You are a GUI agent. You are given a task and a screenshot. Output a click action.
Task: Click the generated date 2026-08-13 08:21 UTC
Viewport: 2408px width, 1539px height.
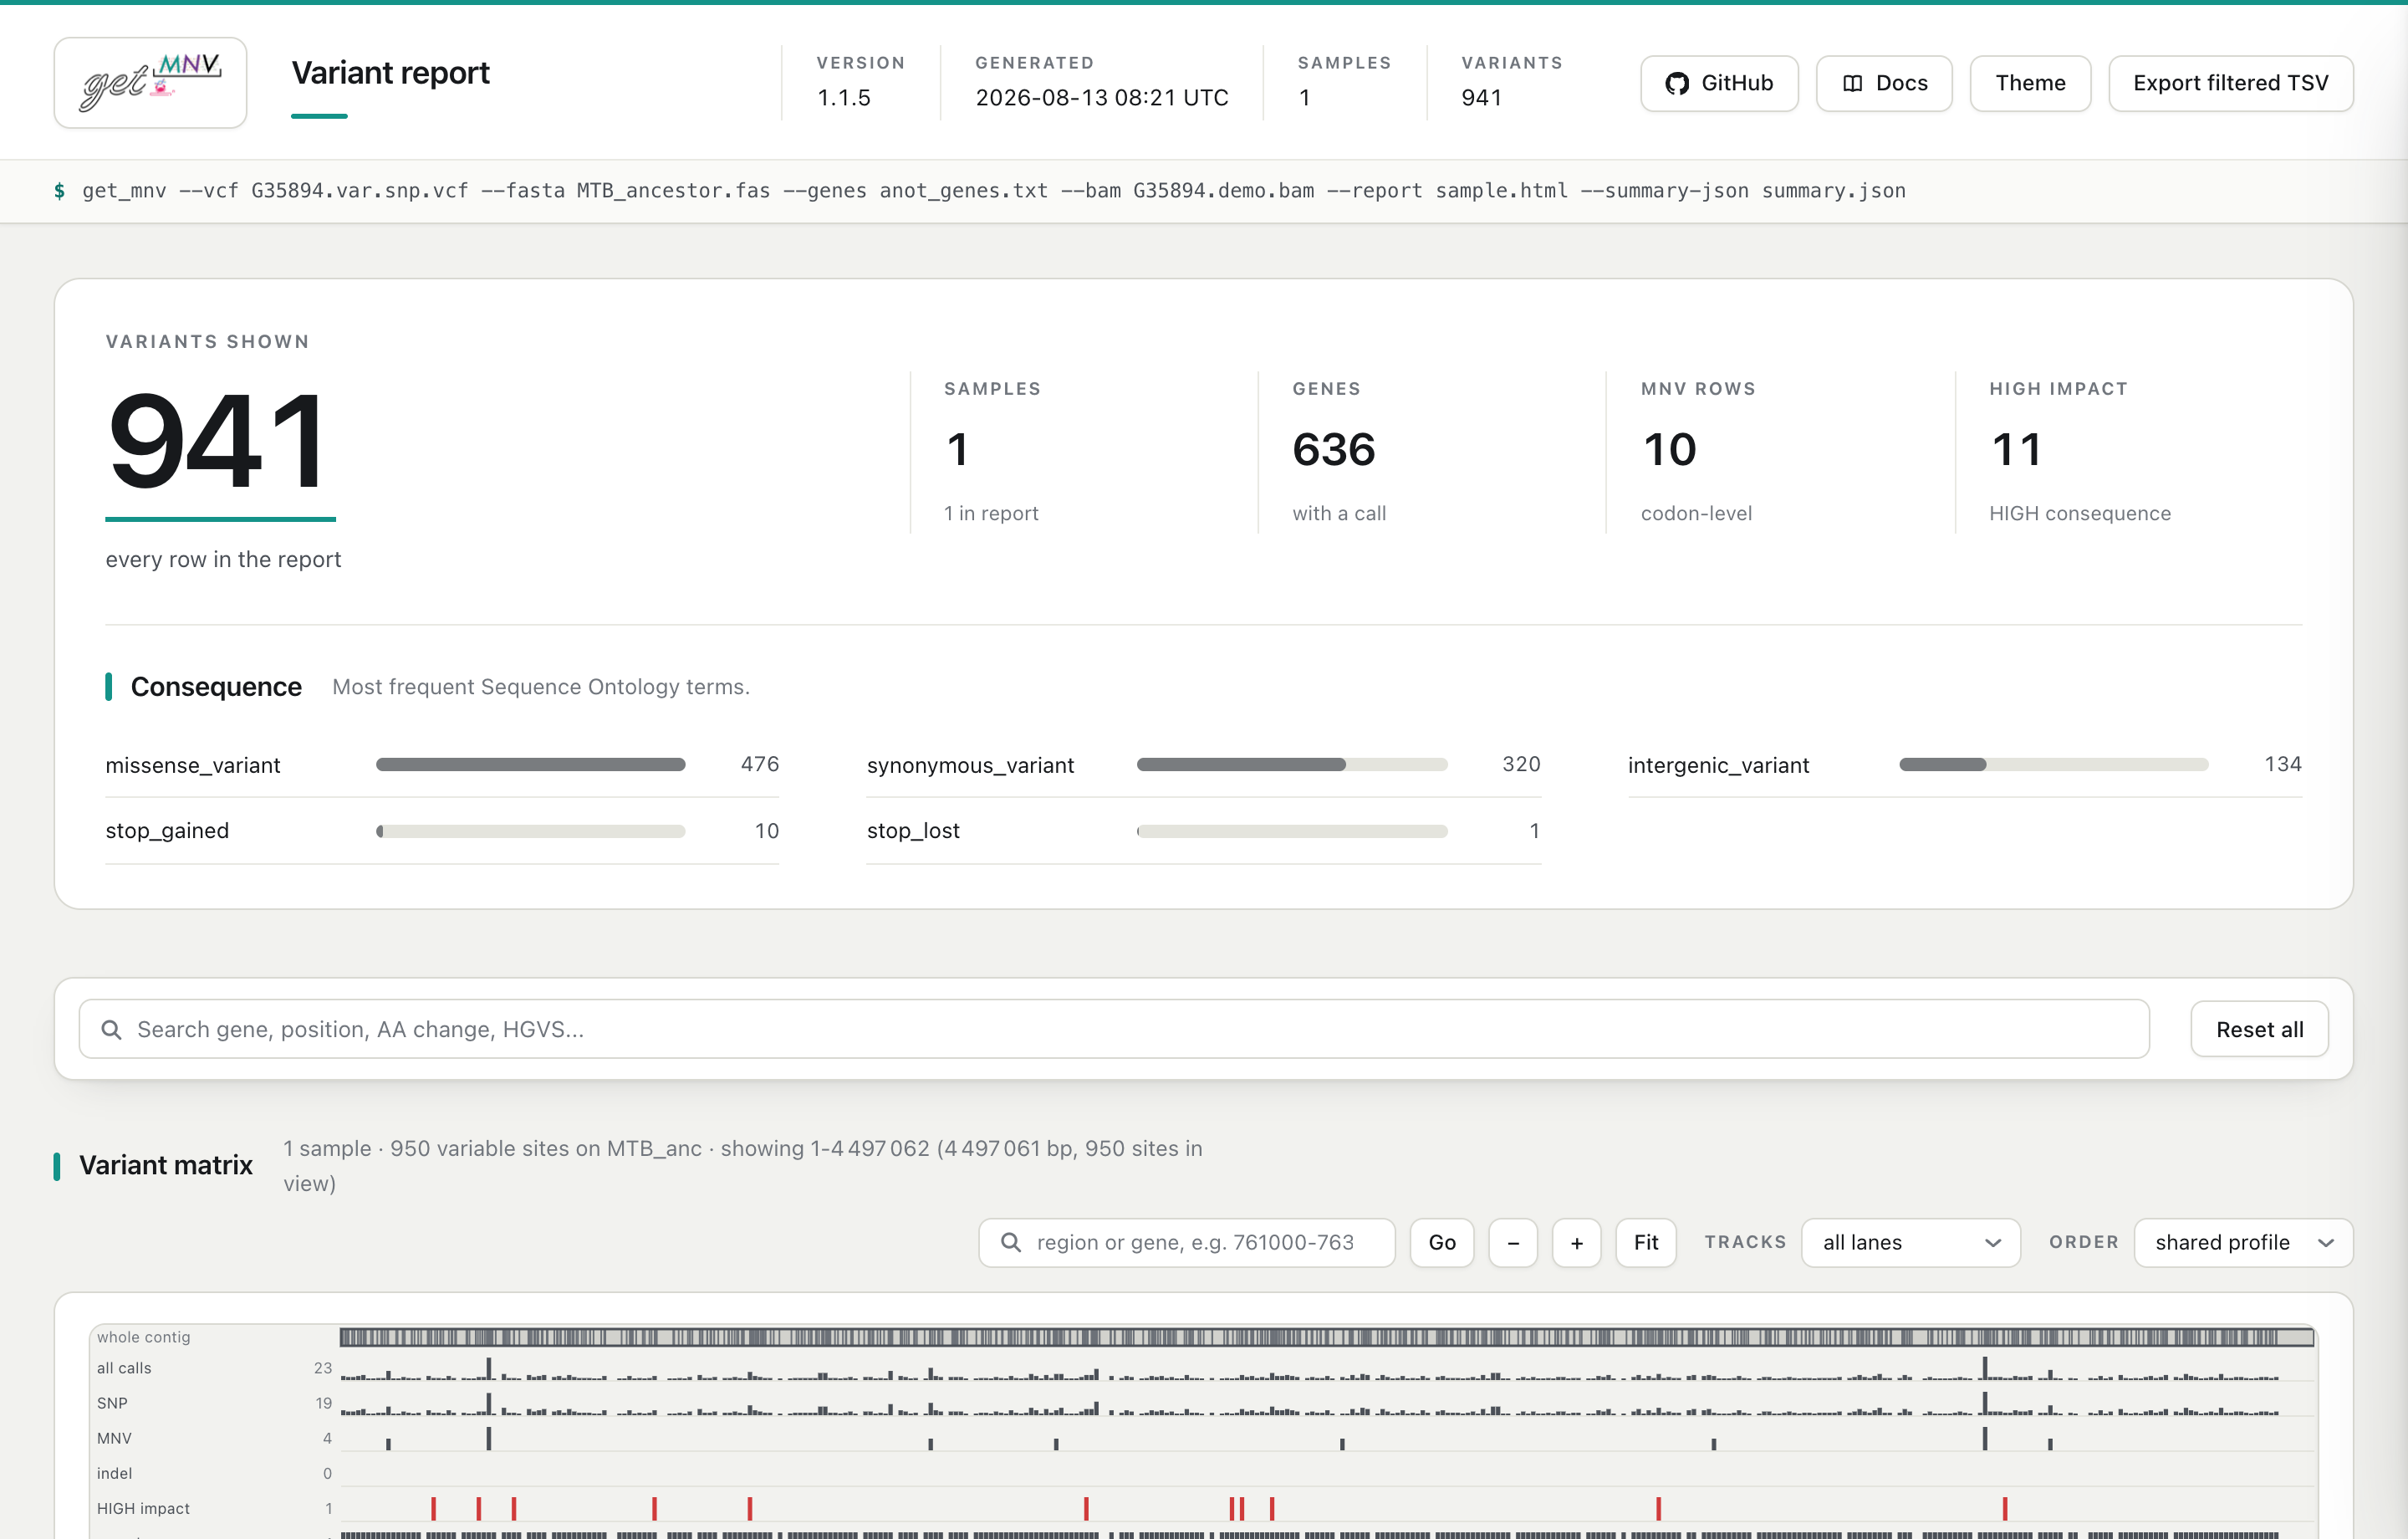pos(1101,97)
